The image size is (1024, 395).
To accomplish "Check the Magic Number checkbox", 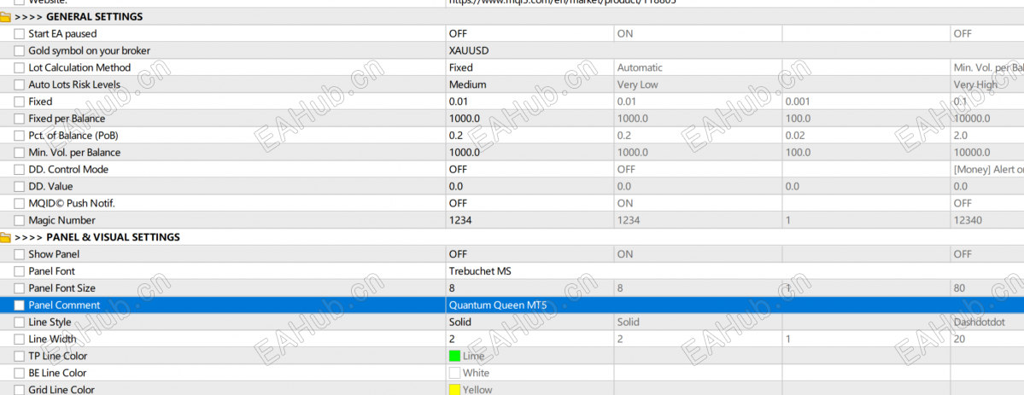I will pyautogui.click(x=19, y=221).
